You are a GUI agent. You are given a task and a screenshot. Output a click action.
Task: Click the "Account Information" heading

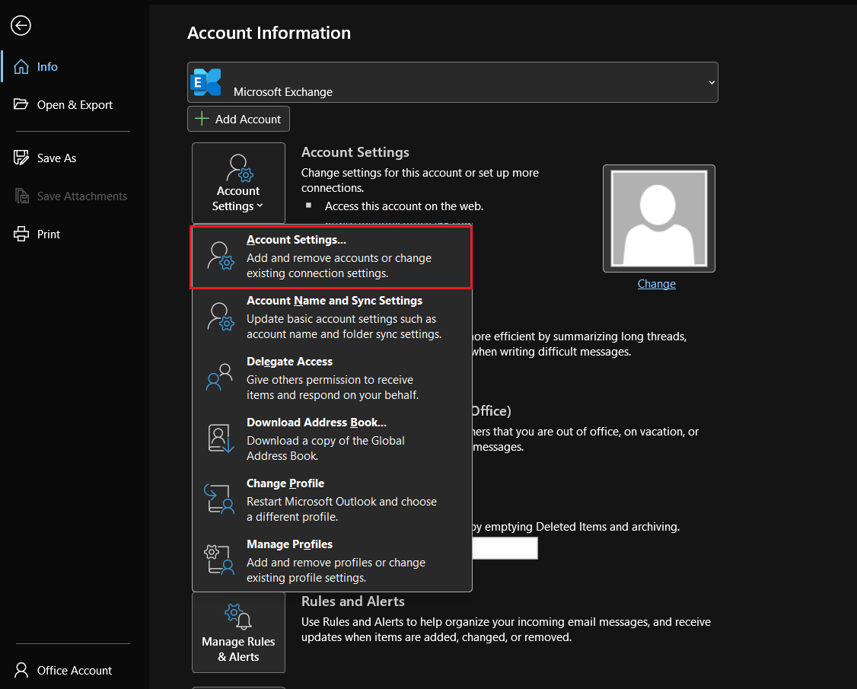pyautogui.click(x=269, y=33)
